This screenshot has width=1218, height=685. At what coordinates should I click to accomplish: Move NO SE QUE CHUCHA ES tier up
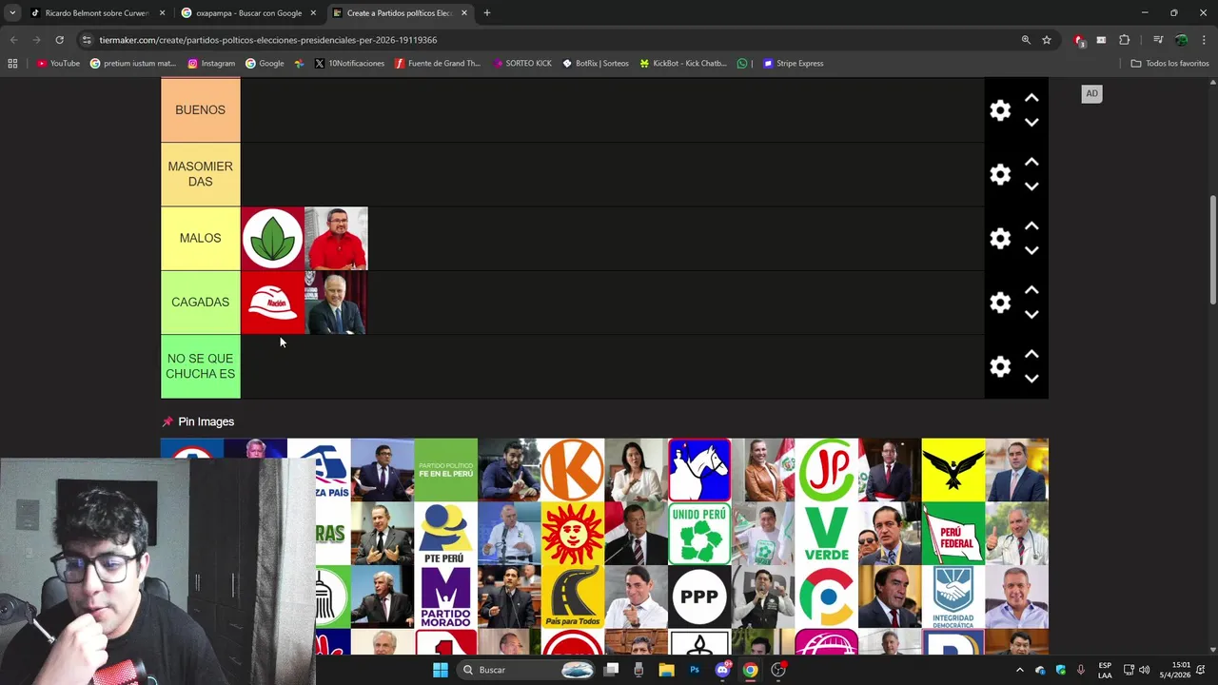pyautogui.click(x=1031, y=354)
